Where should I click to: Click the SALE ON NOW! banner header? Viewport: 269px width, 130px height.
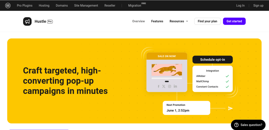coord(167,56)
